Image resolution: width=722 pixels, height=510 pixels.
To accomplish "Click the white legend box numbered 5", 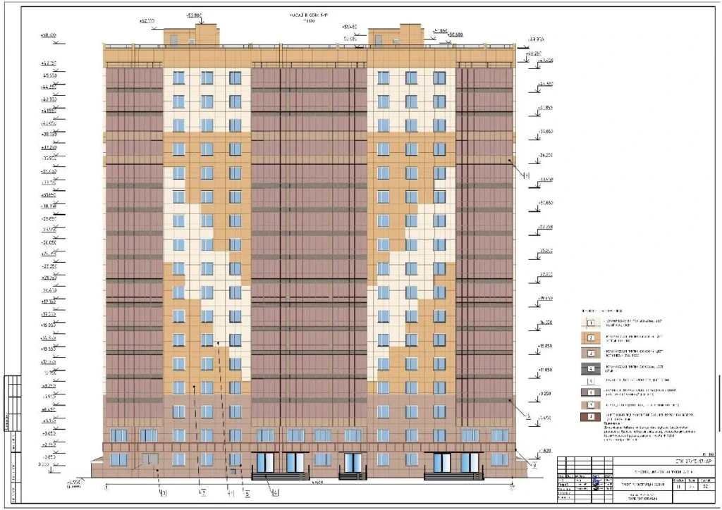I will (x=592, y=381).
